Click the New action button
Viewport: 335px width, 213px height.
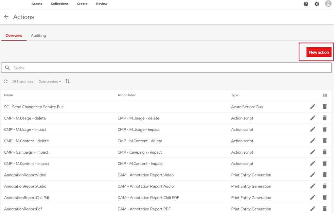[319, 52]
